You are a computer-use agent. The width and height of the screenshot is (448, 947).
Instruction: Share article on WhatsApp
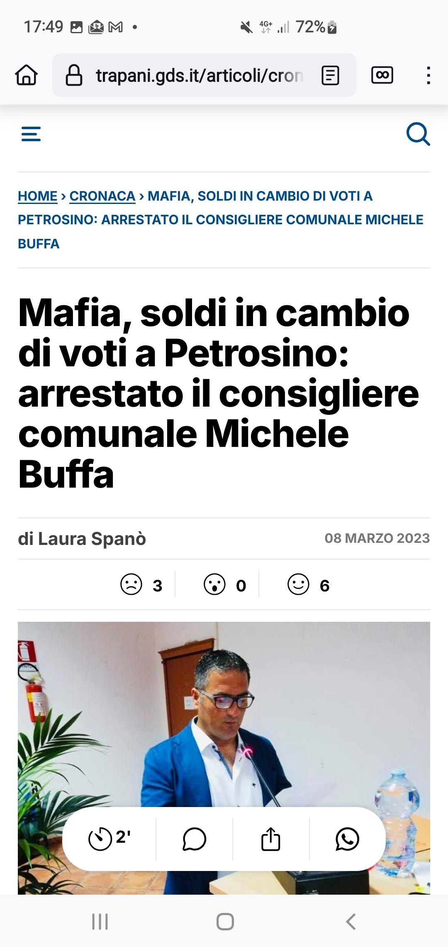coord(347,839)
